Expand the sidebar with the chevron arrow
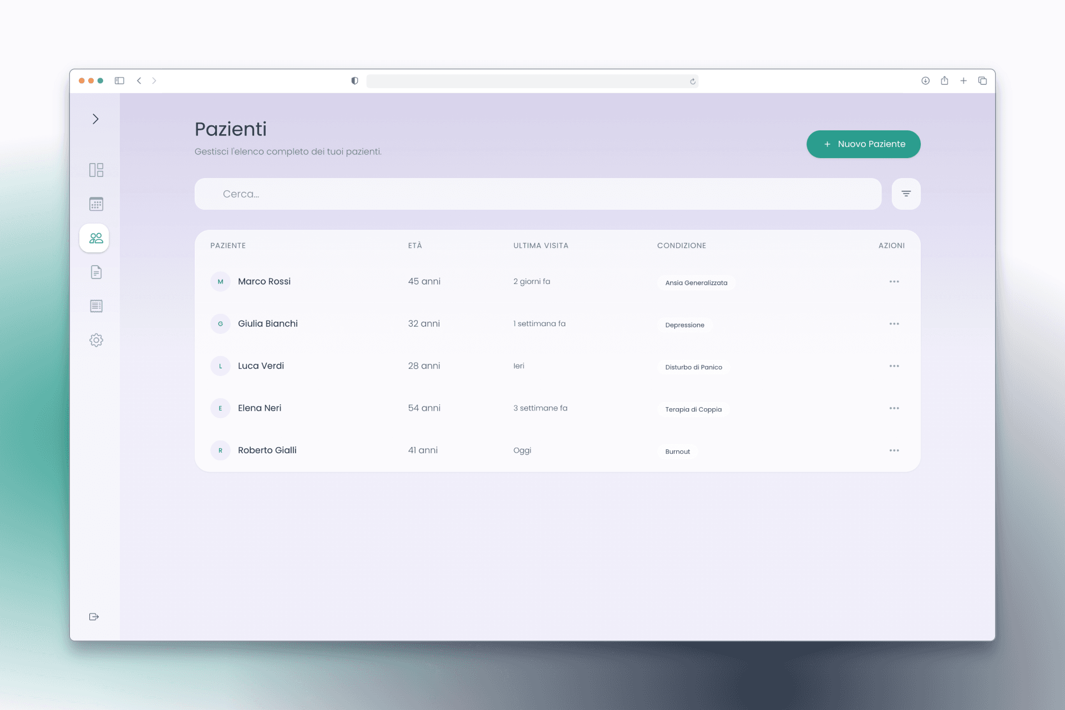1065x710 pixels. (95, 119)
